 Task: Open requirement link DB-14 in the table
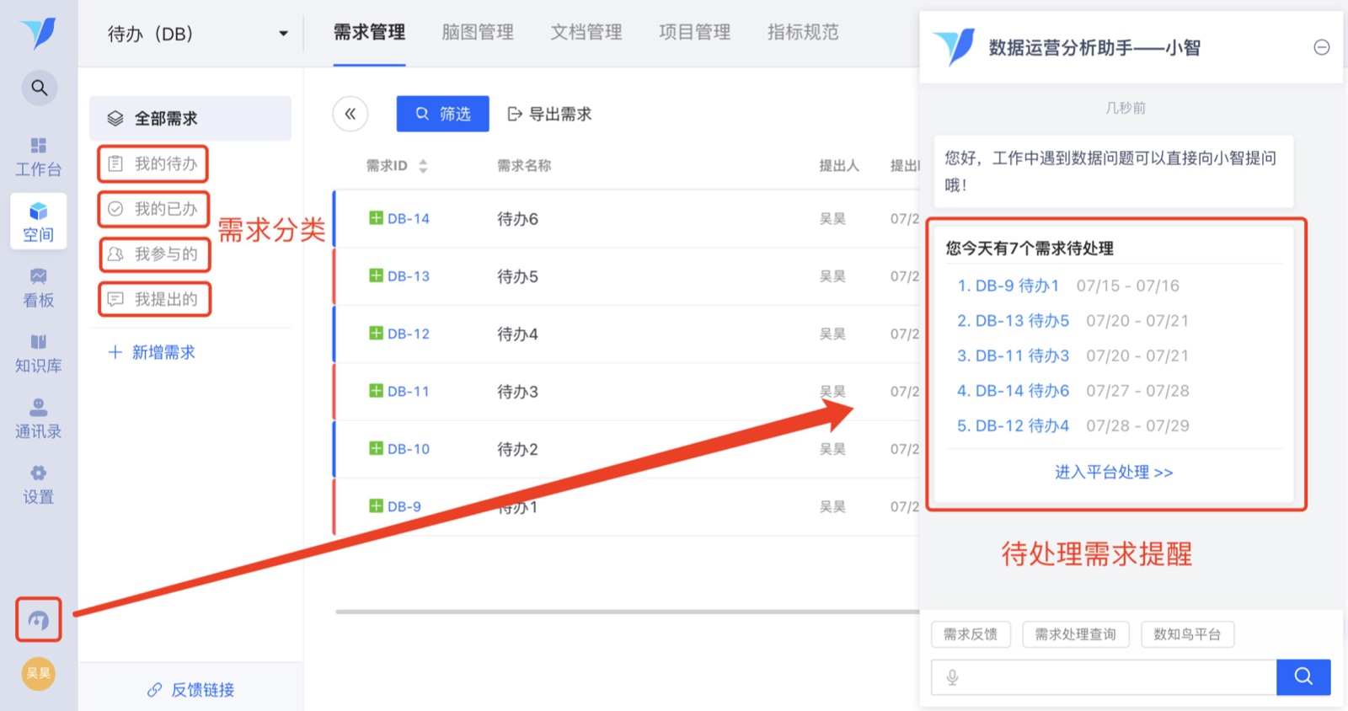pos(409,218)
